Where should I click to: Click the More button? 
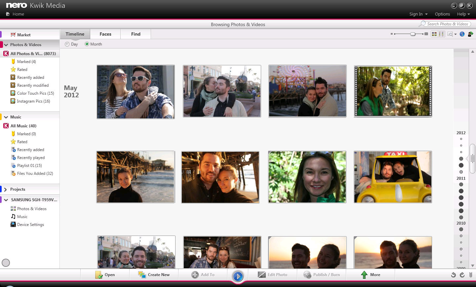click(x=371, y=275)
